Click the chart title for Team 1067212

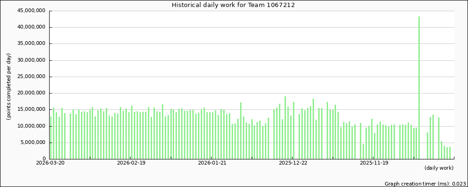pos(234,5)
